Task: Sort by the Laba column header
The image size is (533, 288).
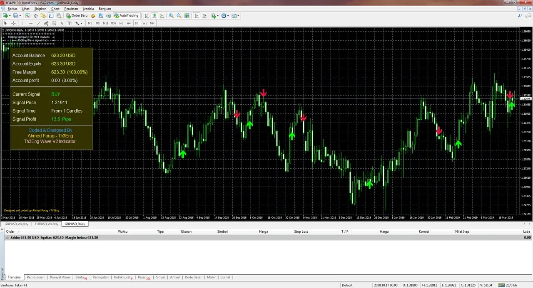Action: click(527, 231)
